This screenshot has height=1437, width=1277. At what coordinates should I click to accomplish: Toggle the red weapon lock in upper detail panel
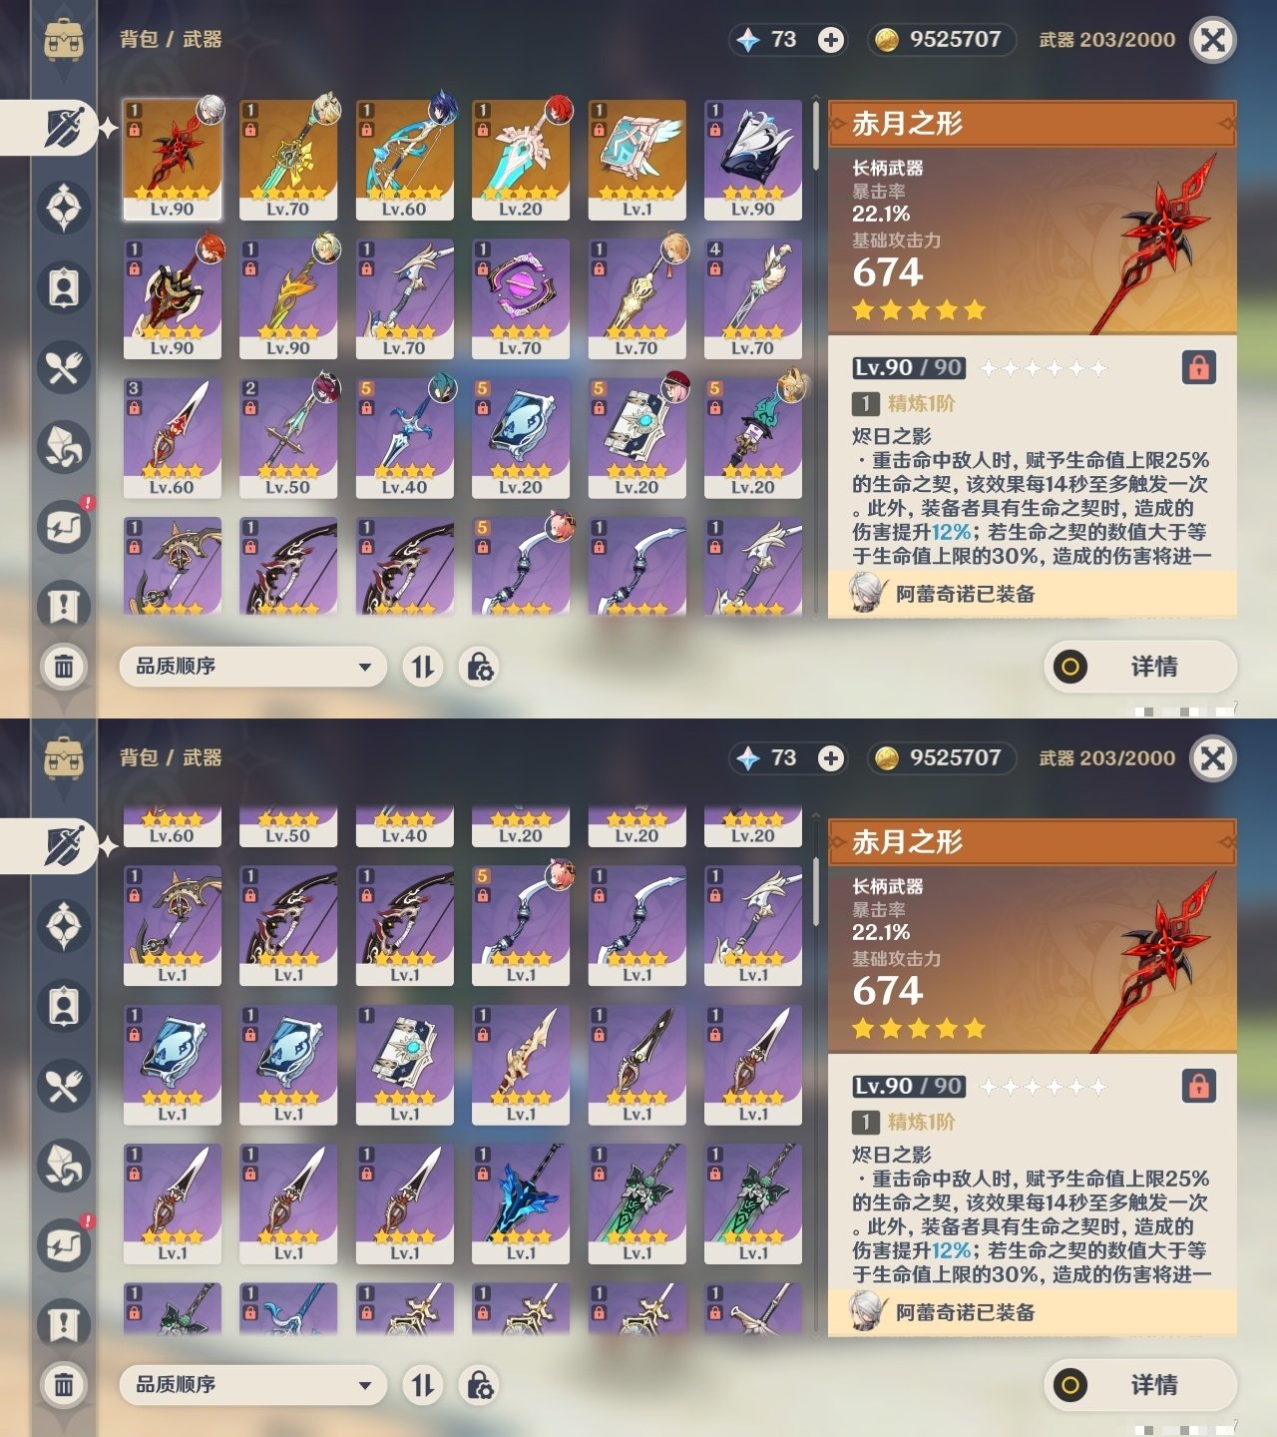pyautogui.click(x=1199, y=367)
